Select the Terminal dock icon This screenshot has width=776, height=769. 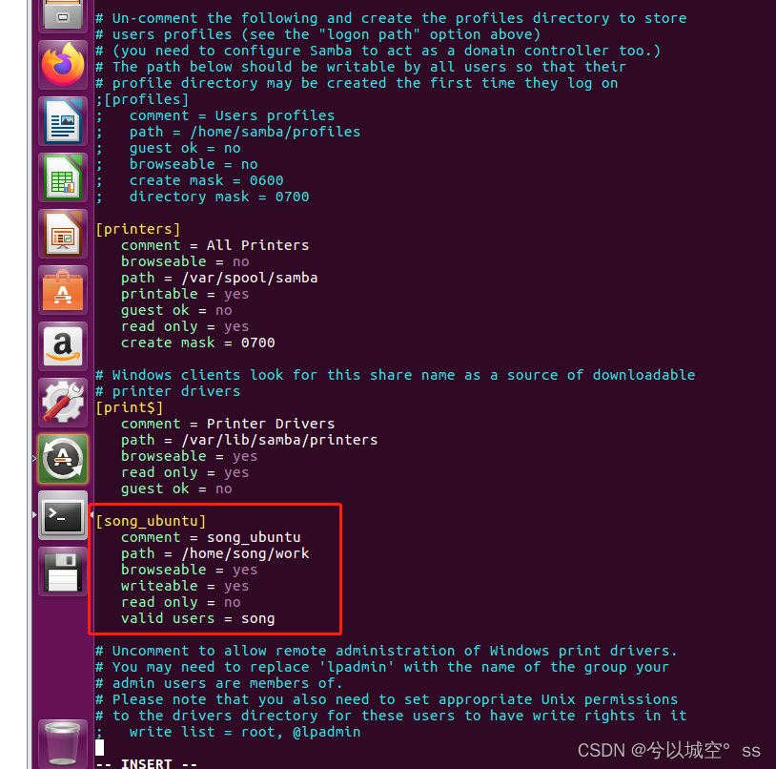(x=61, y=516)
